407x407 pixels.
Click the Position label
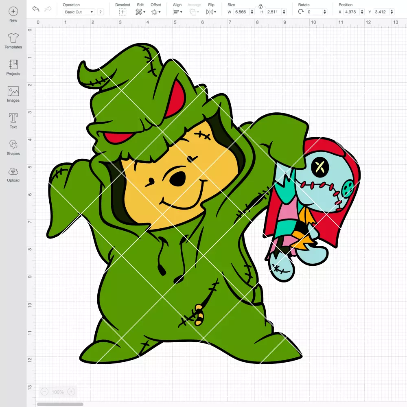[346, 4]
